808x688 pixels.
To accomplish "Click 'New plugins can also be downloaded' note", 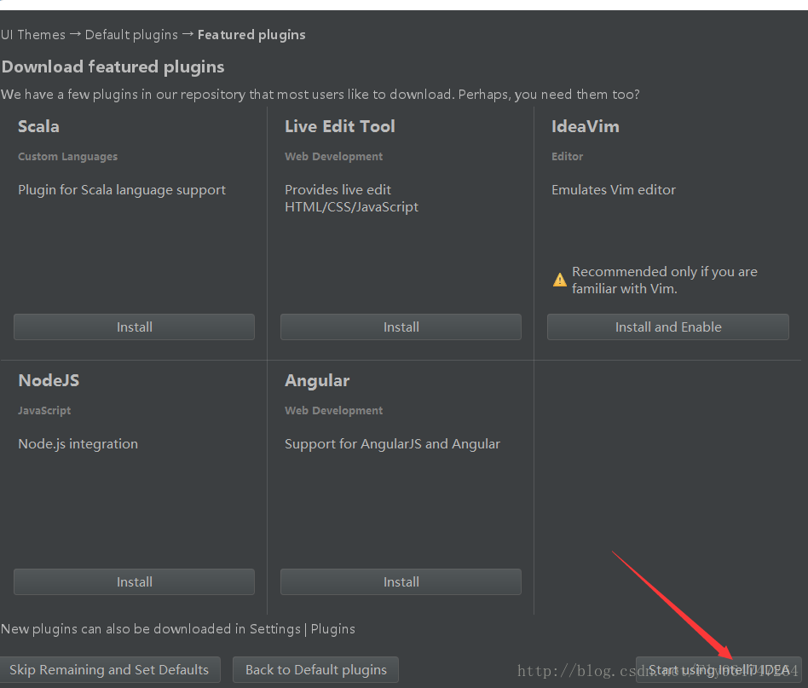I will click(178, 628).
